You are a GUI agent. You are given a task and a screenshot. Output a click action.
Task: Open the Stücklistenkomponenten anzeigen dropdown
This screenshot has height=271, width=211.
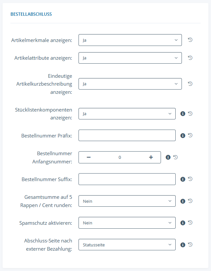tap(127, 114)
